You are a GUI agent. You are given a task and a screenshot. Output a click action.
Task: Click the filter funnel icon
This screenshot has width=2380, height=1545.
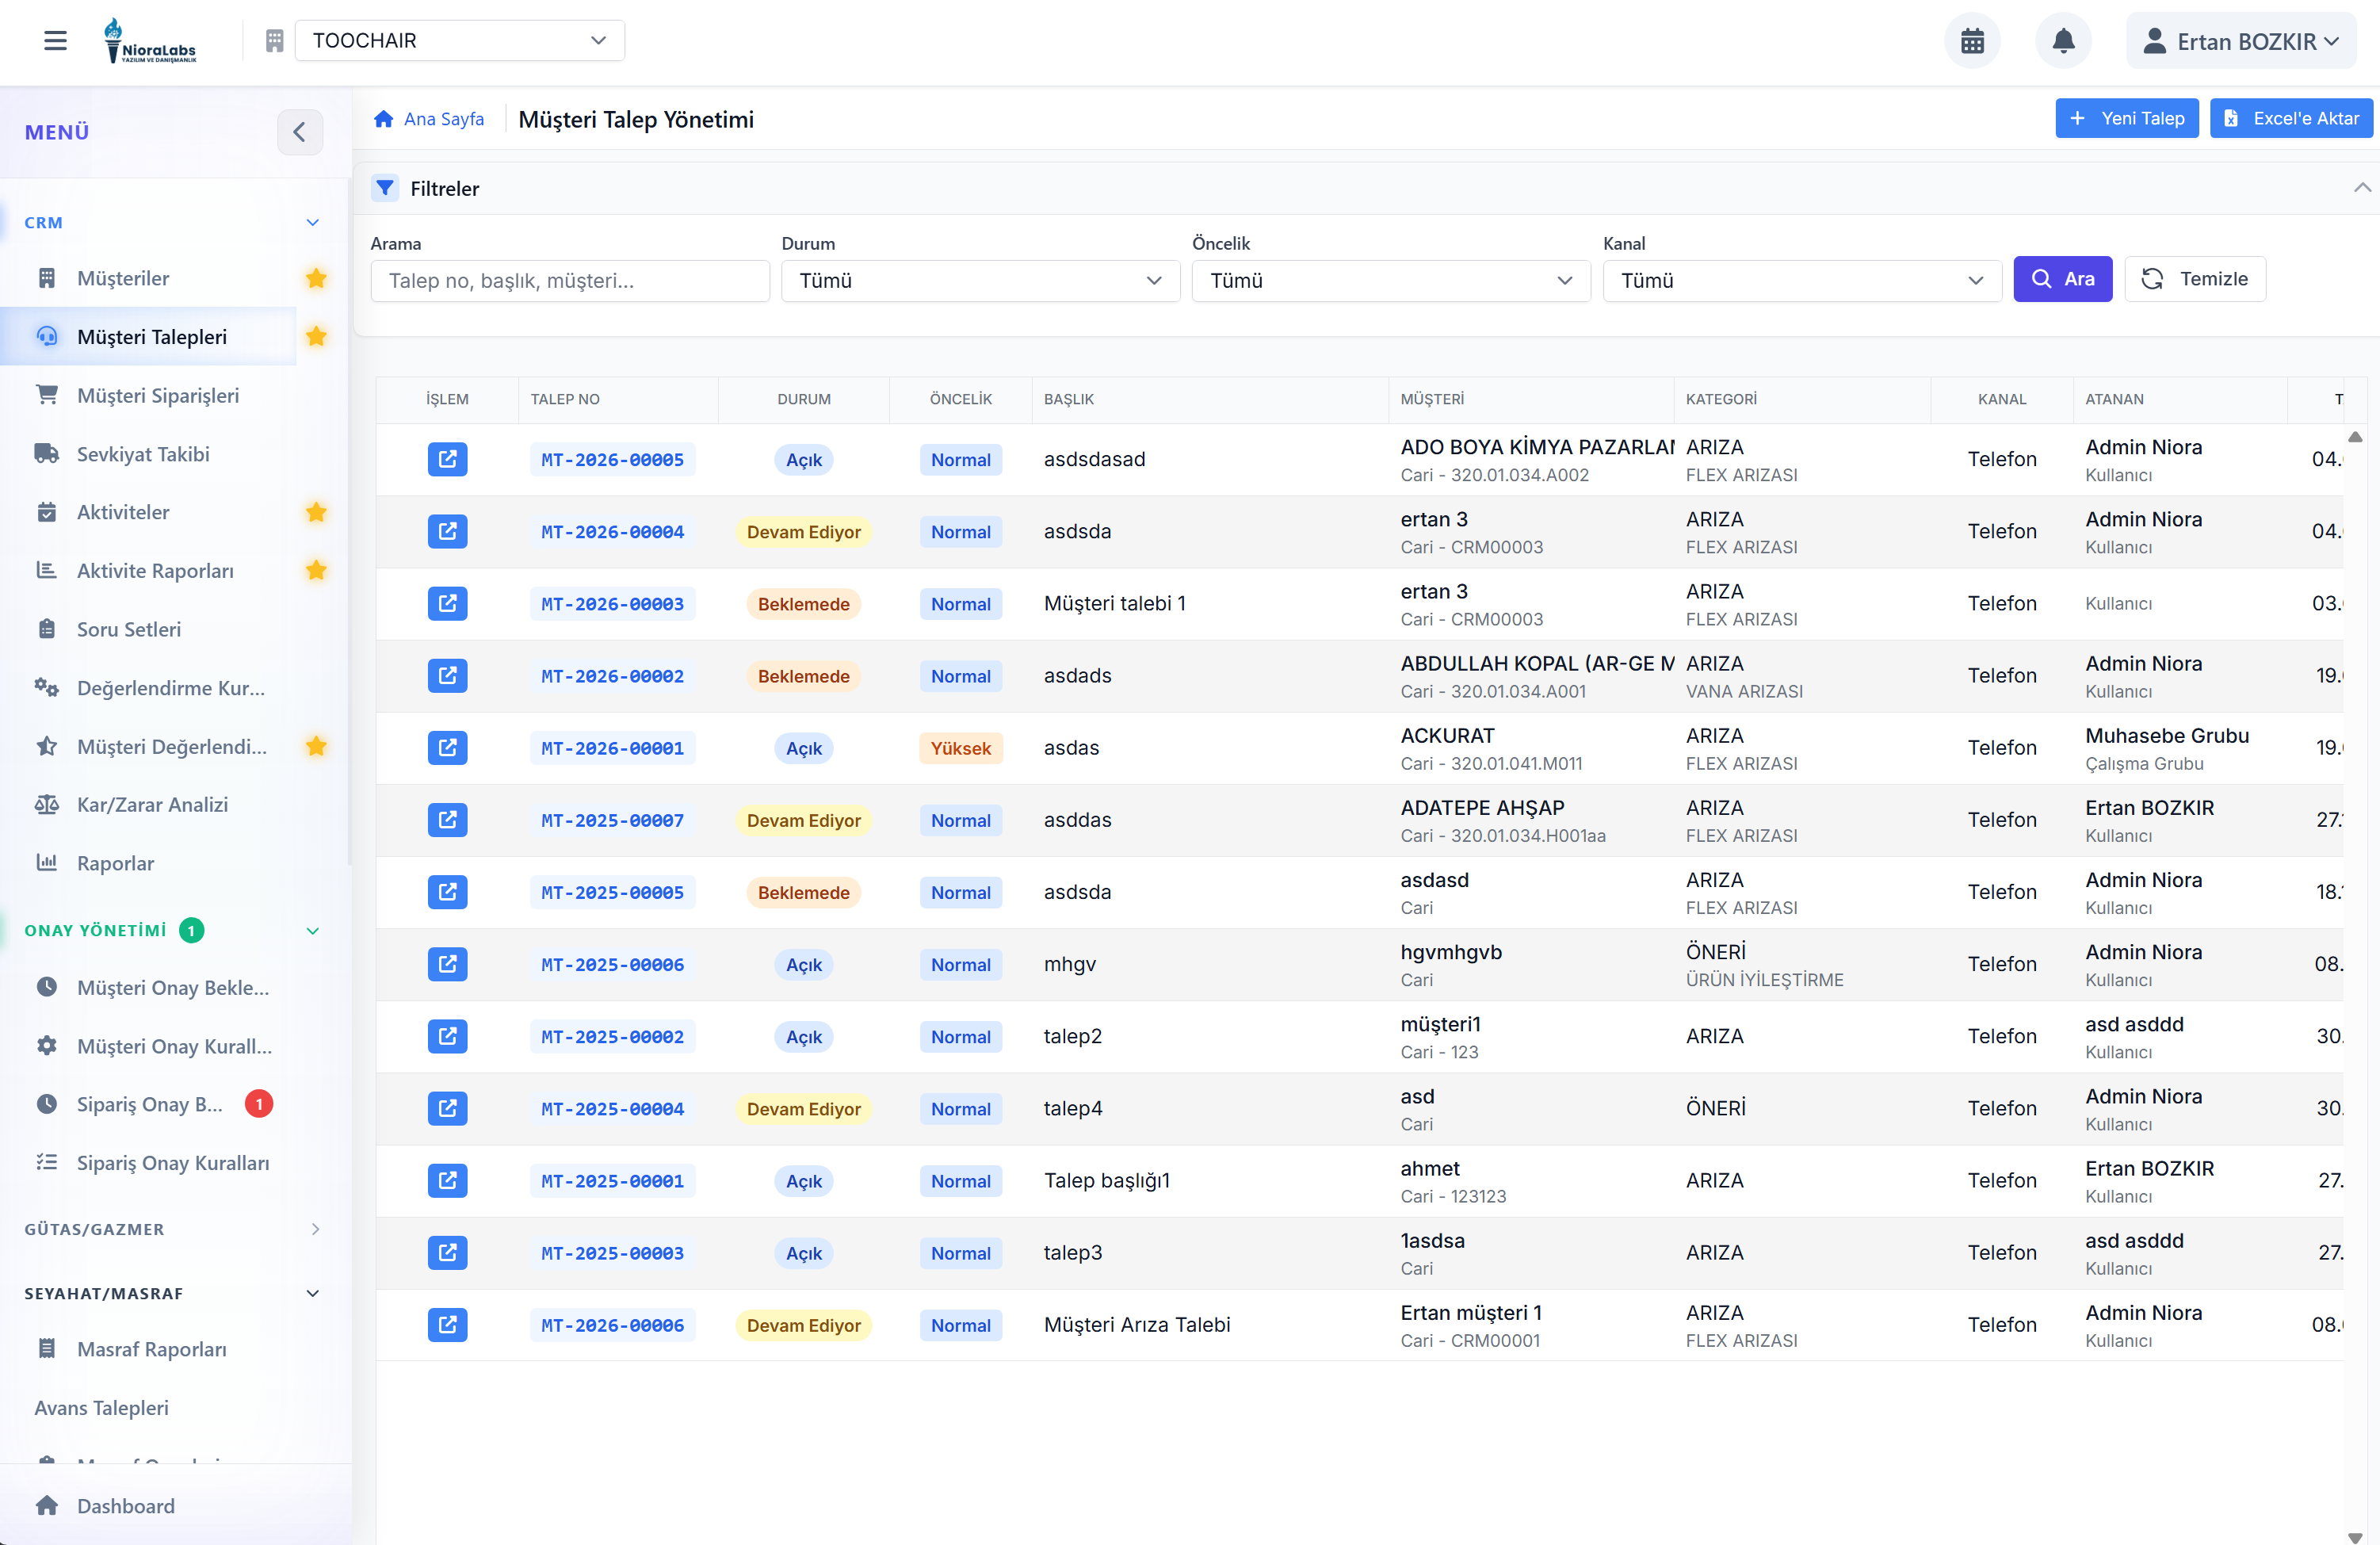385,188
